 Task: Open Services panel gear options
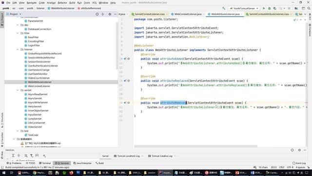pyautogui.click(x=299, y=150)
